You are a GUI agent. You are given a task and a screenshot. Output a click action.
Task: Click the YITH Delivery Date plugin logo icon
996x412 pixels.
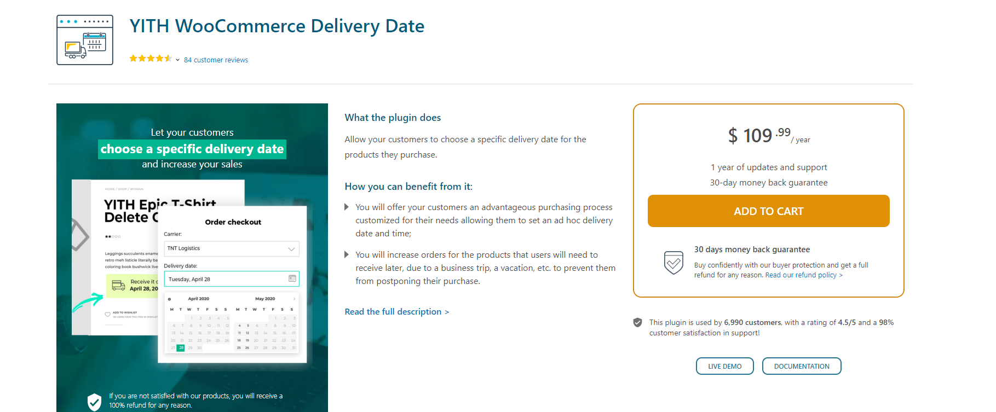84,39
